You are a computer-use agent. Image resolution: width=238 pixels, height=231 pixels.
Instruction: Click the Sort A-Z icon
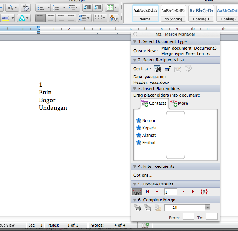pyautogui.click(x=114, y=18)
